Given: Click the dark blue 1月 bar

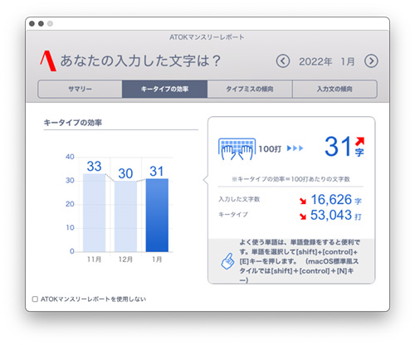Looking at the screenshot, I should coord(157,215).
